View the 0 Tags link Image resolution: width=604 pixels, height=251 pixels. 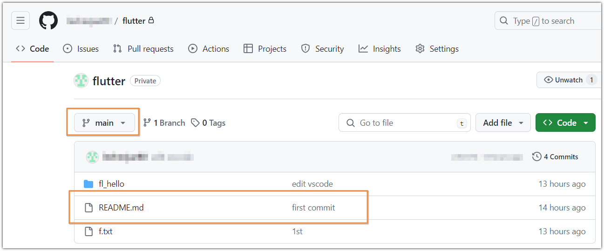pyautogui.click(x=208, y=123)
